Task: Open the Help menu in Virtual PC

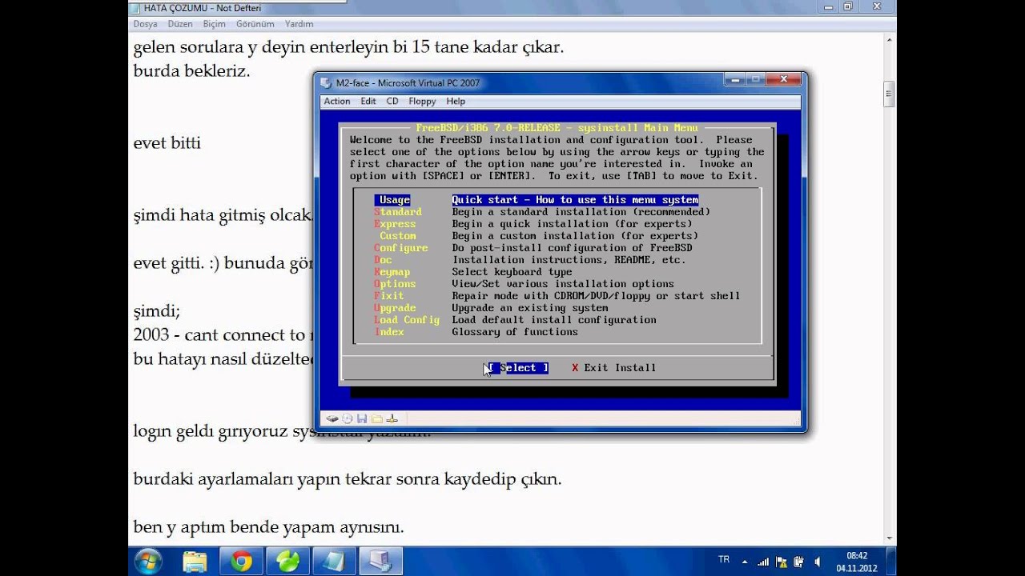Action: [456, 102]
